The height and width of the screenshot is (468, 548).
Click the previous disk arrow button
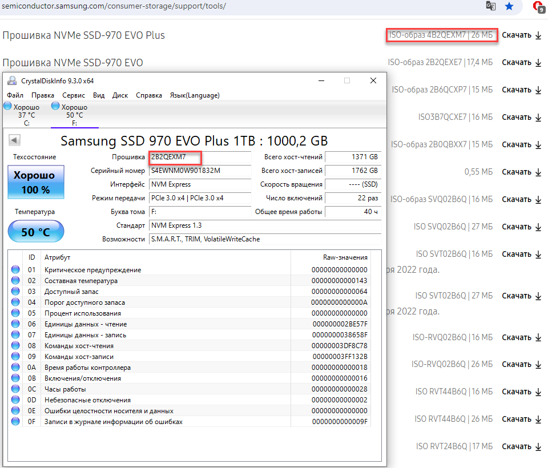14,140
